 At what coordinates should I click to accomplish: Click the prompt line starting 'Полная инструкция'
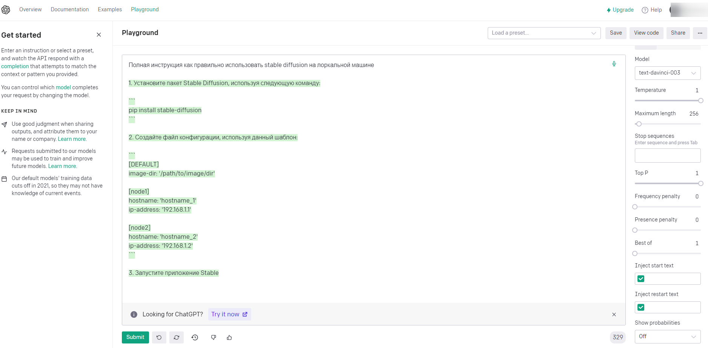tap(251, 65)
